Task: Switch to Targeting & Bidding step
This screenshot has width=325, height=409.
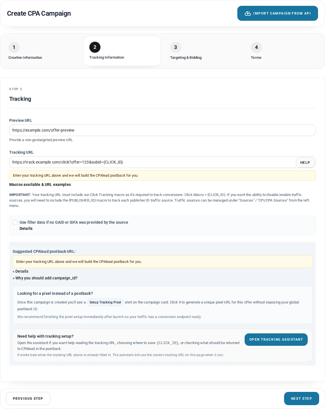Action: pyautogui.click(x=186, y=57)
